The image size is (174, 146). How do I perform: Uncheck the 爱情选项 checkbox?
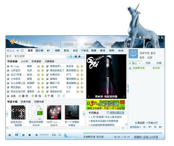[x=47, y=66]
